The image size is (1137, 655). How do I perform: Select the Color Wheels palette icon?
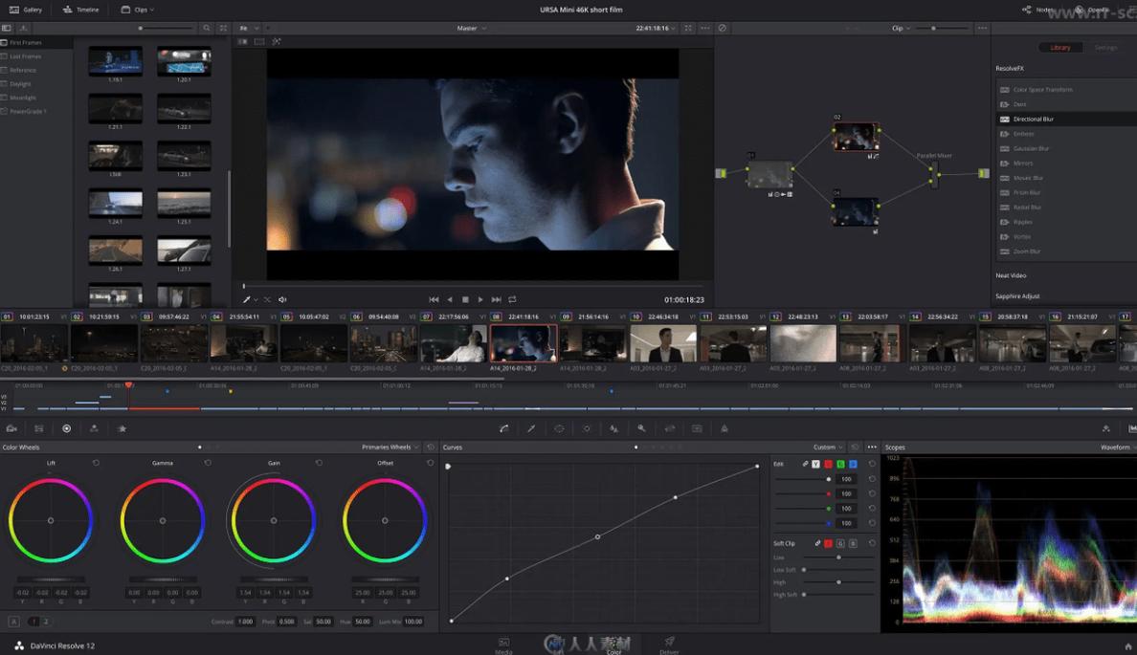67,429
